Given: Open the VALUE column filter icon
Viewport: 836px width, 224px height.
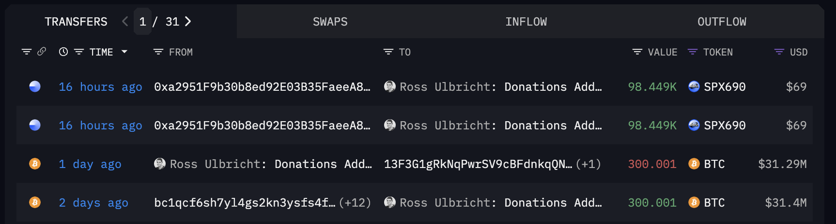Looking at the screenshot, I should point(637,52).
